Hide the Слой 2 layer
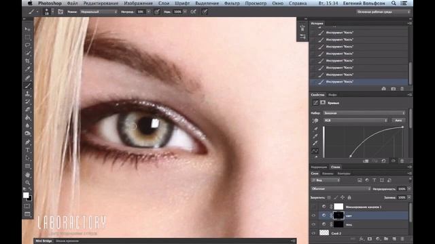The image size is (435, 244). click(313, 233)
